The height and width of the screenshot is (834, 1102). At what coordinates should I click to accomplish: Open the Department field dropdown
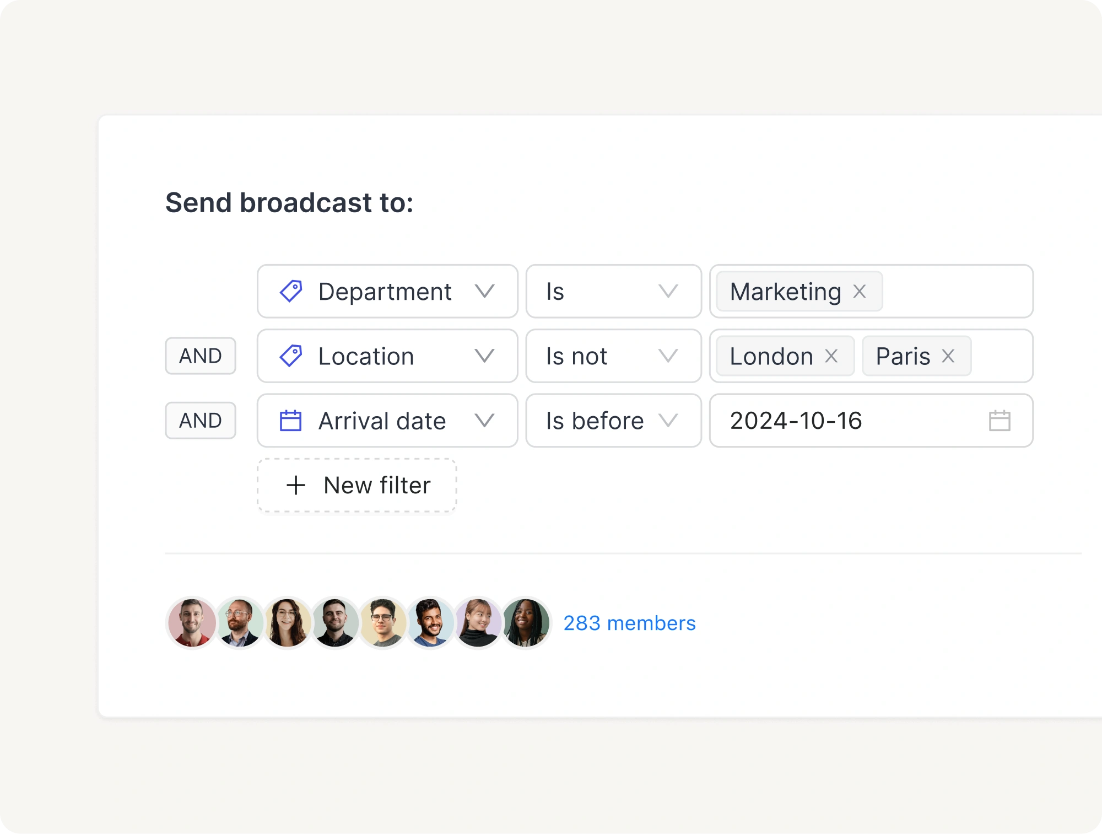pyautogui.click(x=484, y=292)
